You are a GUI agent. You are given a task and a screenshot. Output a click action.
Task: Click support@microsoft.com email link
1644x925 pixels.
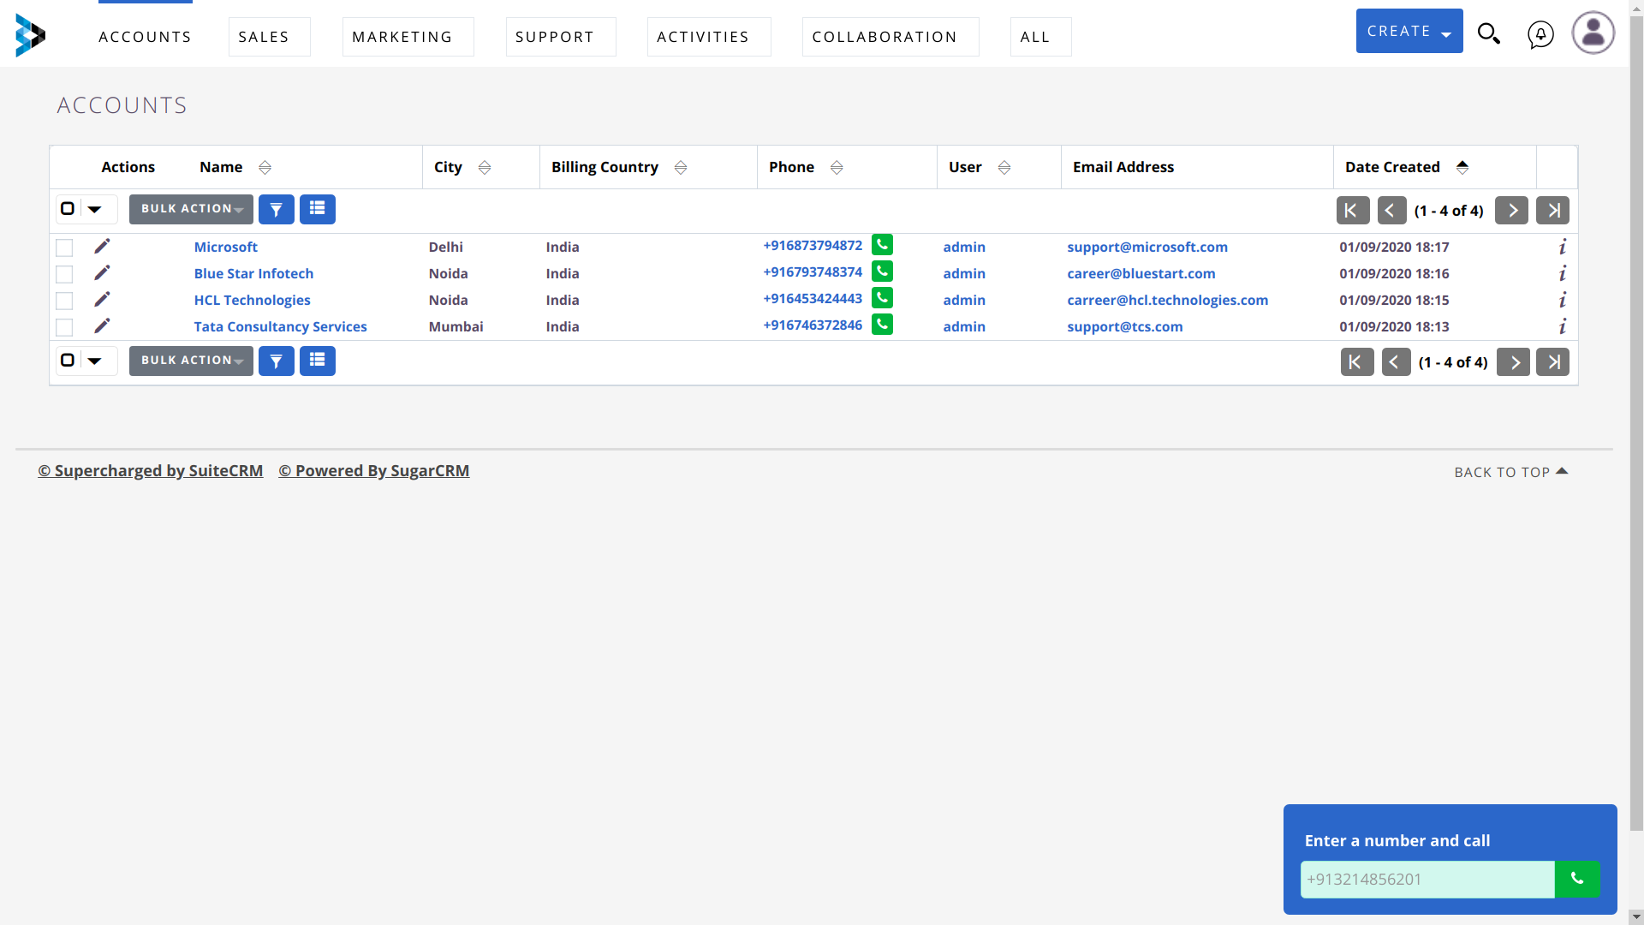[1147, 246]
